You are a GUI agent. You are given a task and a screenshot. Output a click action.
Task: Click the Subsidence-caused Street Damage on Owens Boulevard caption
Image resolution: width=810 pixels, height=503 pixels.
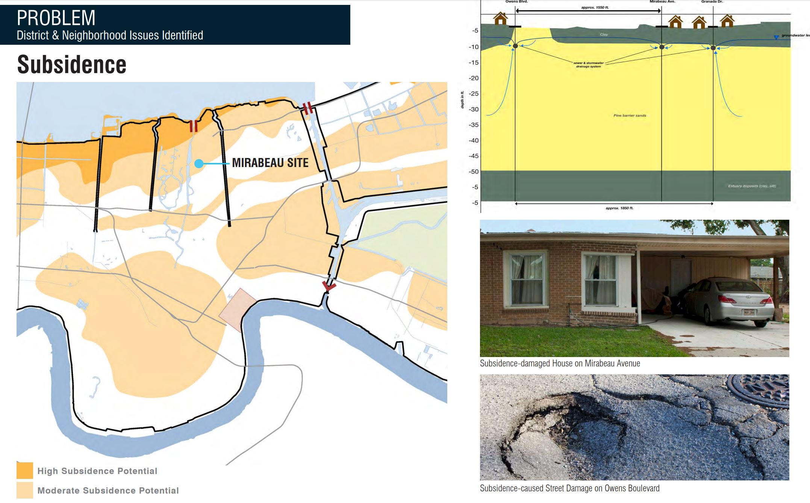coord(569,488)
